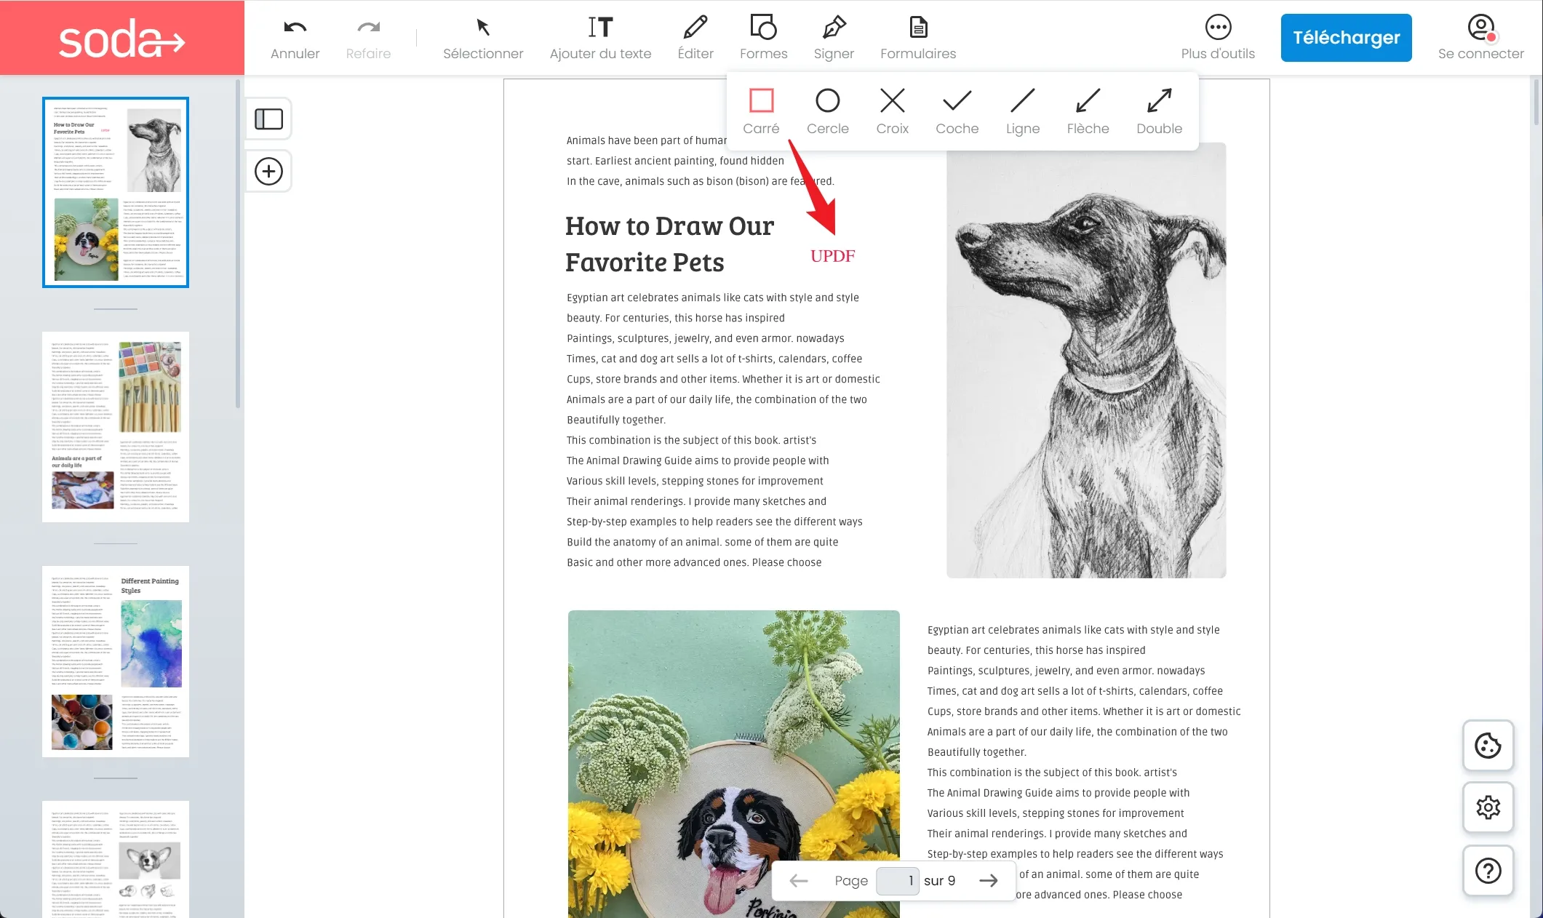Open the settings gear on right side
1543x918 pixels.
1488,807
